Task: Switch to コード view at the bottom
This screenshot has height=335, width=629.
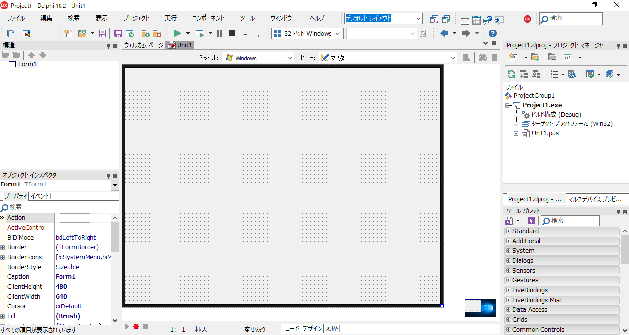Action: tap(291, 328)
